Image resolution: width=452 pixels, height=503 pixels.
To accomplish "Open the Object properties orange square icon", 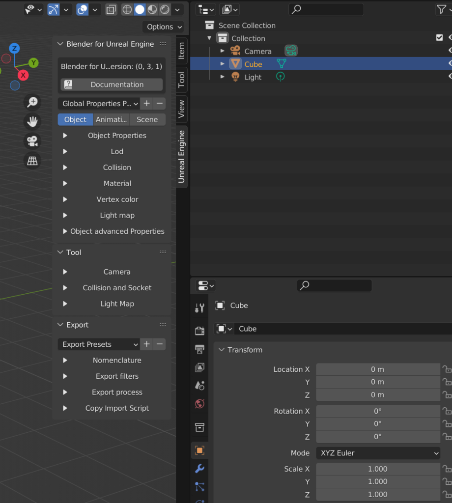I will pos(199,450).
